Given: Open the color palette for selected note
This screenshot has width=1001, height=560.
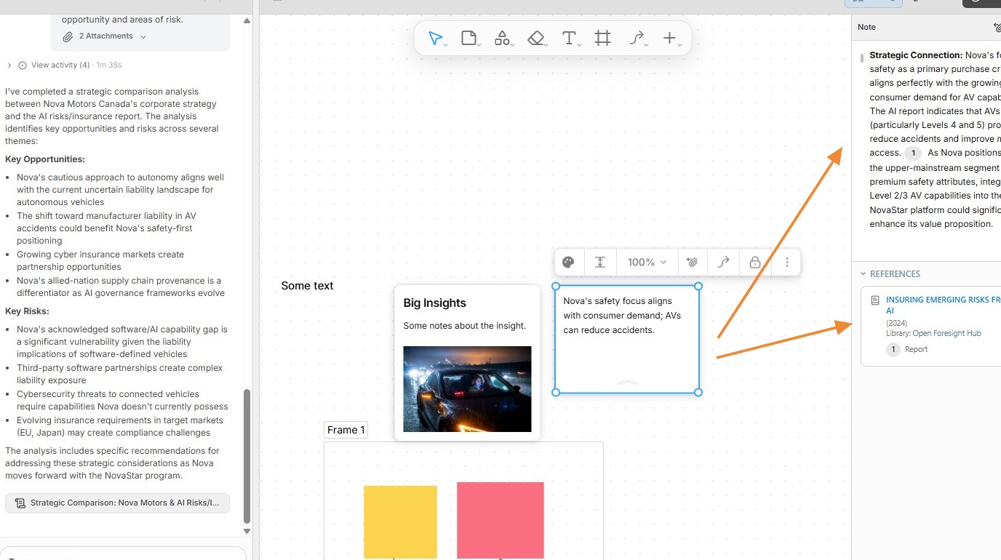Looking at the screenshot, I should point(568,263).
